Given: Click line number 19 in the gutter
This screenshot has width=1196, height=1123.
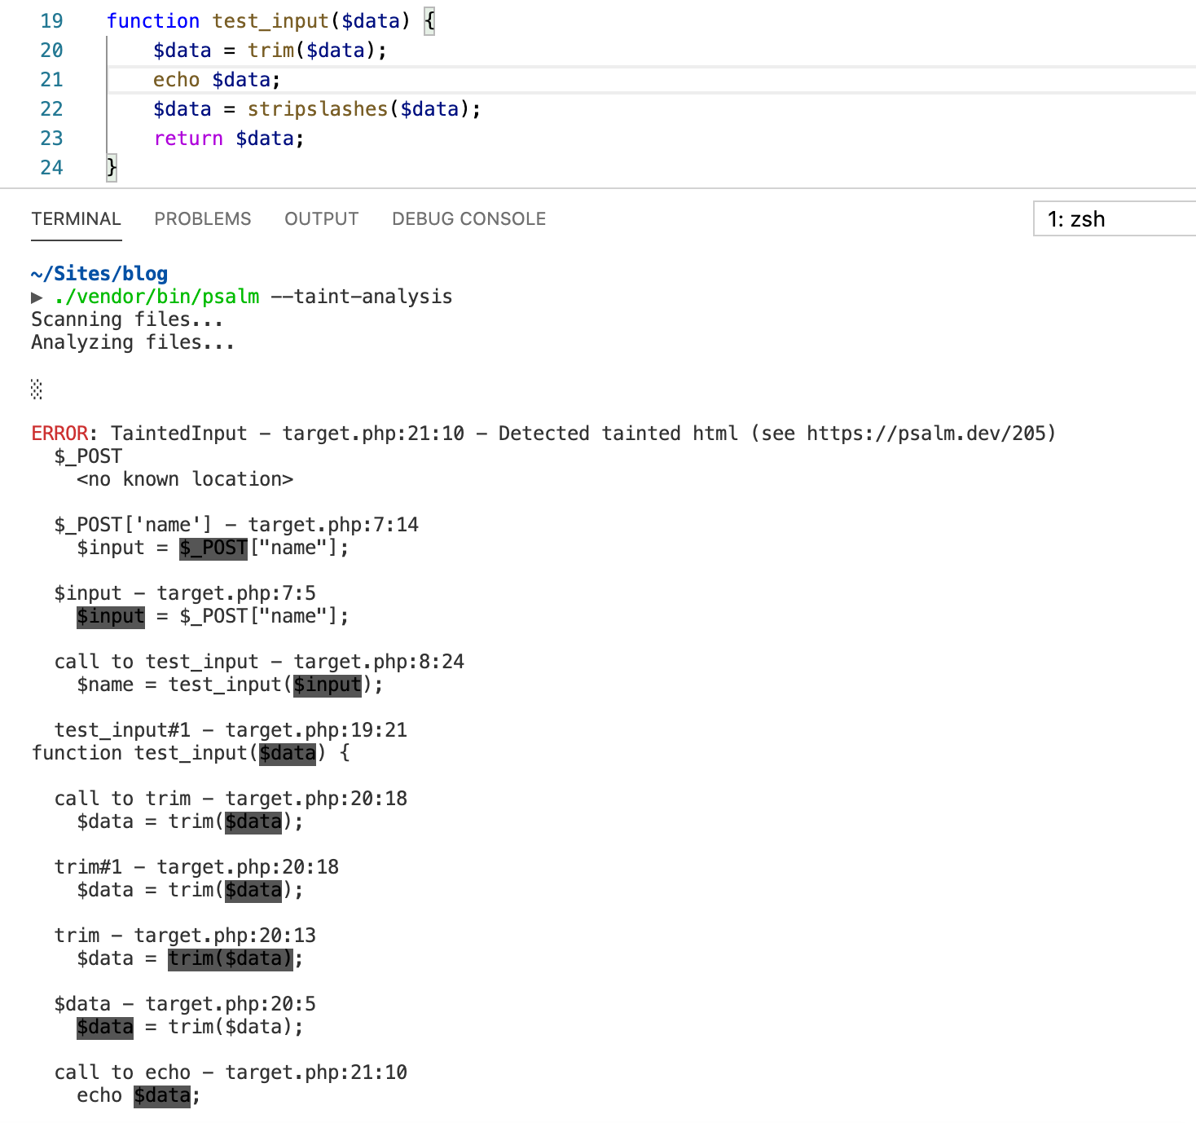Looking at the screenshot, I should (x=51, y=20).
